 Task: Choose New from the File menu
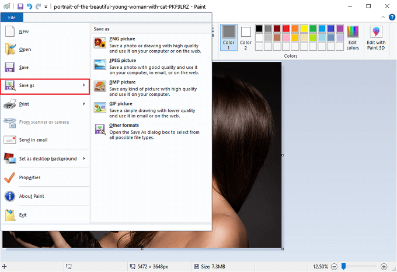click(45, 32)
